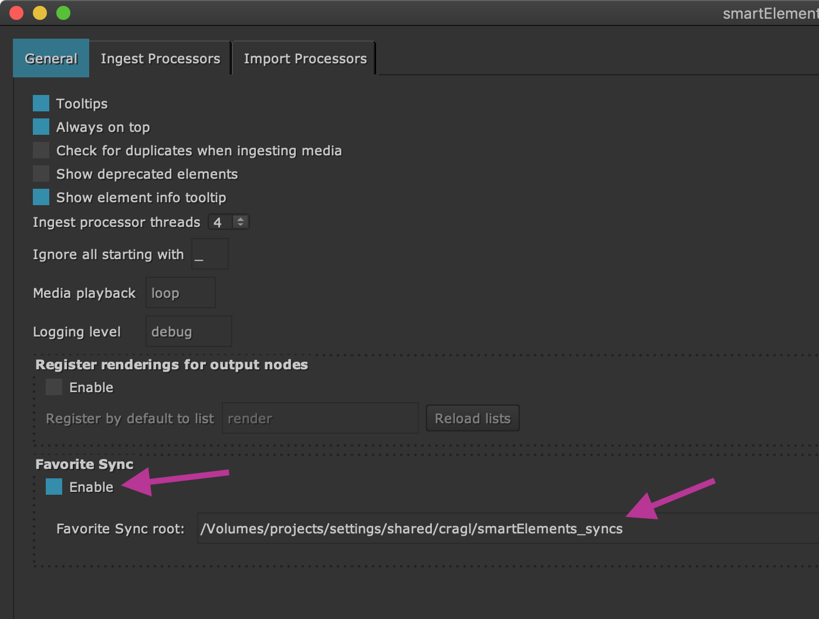Show deprecated elements
The width and height of the screenshot is (819, 619).
(40, 173)
